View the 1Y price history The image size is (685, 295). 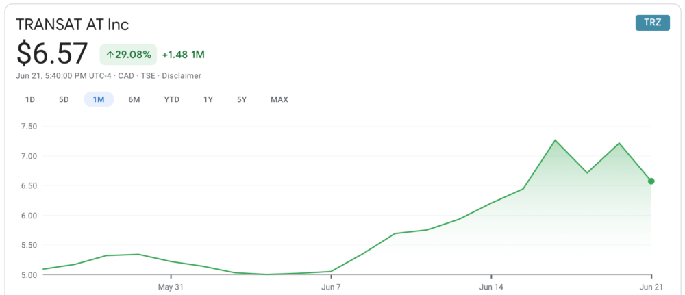pos(208,99)
